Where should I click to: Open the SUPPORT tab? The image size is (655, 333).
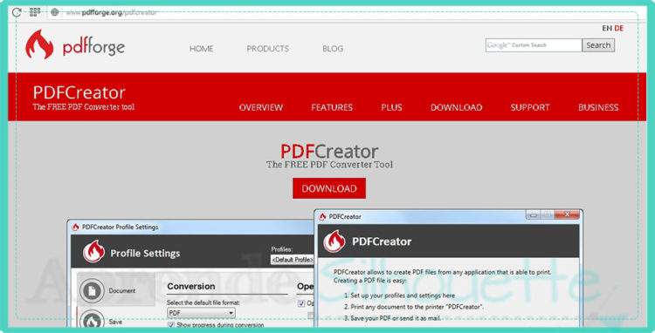tap(530, 107)
